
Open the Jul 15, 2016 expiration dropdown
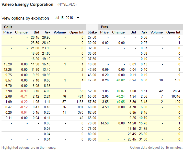pyautogui.click(x=67, y=18)
